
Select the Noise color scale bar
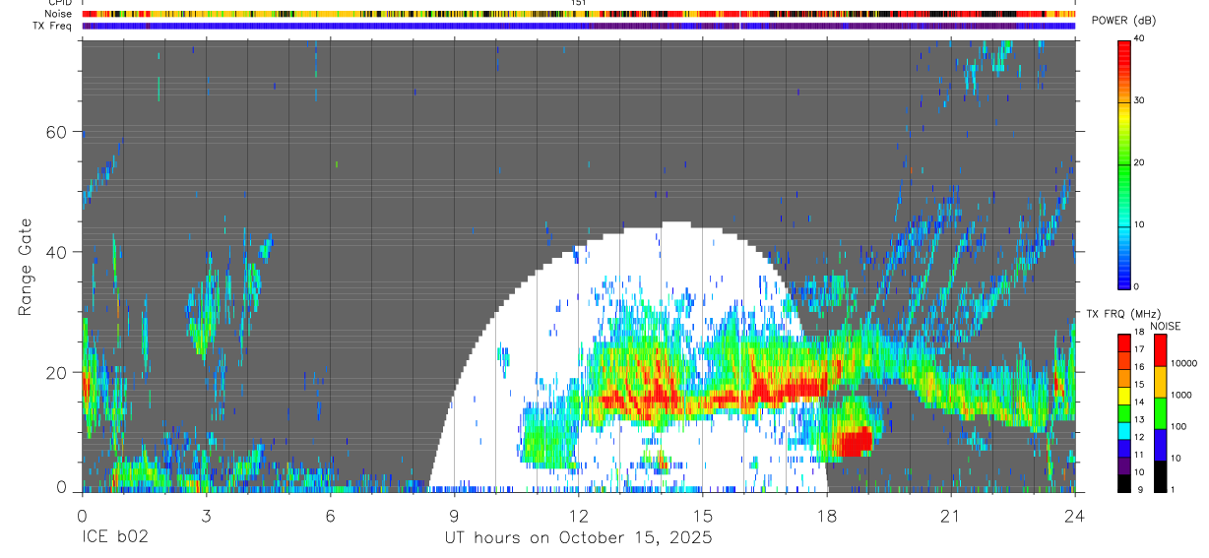(x=1161, y=413)
